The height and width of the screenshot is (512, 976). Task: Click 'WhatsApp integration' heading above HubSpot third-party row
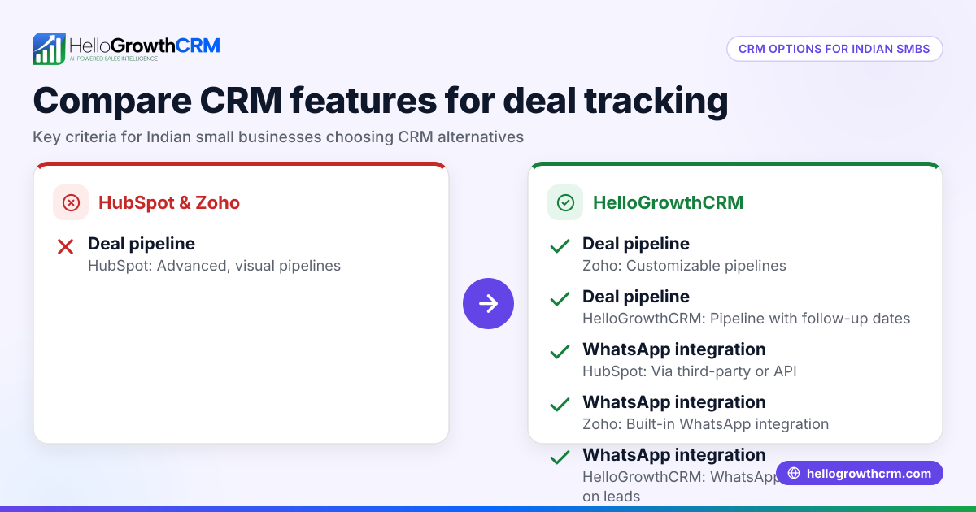tap(674, 349)
